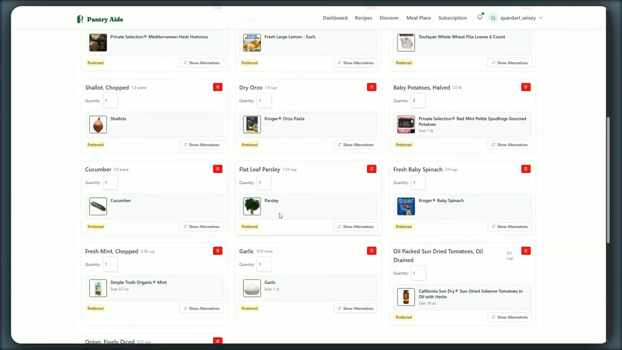Click the quardart_seisey user avatar
This screenshot has height=350, width=622.
click(x=493, y=18)
